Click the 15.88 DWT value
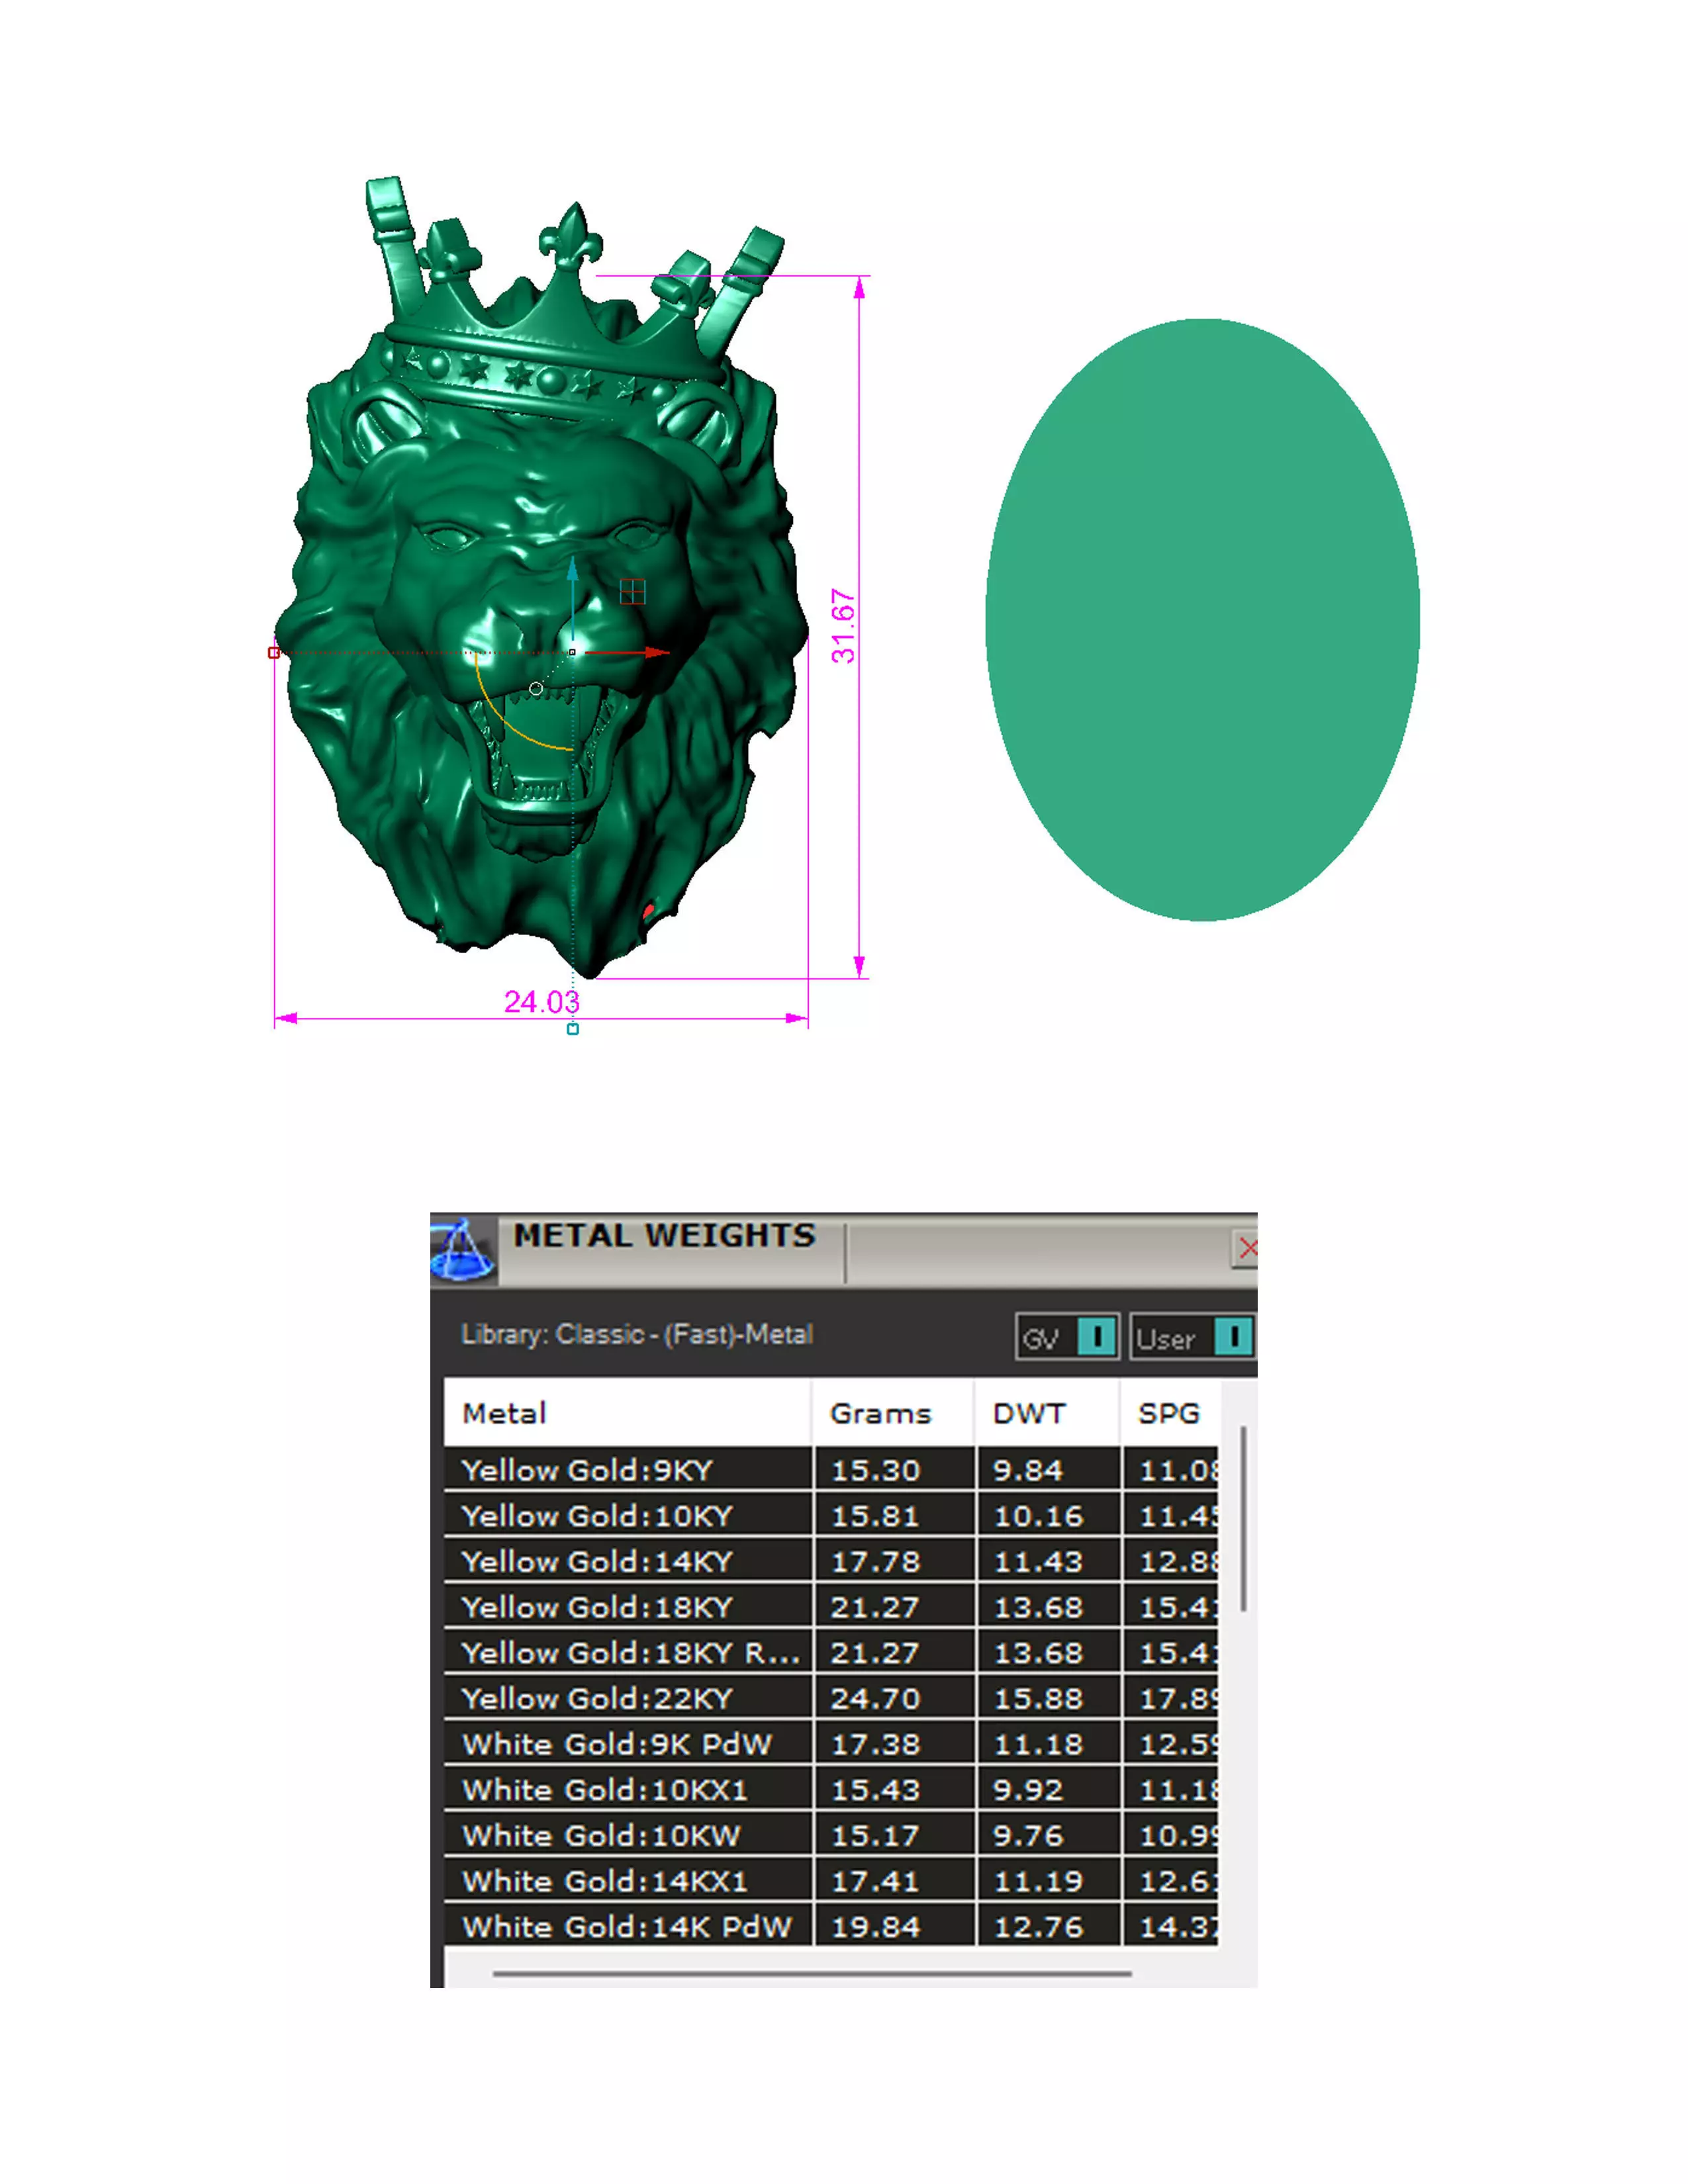The width and height of the screenshot is (1688, 2184). pyautogui.click(x=1038, y=1698)
